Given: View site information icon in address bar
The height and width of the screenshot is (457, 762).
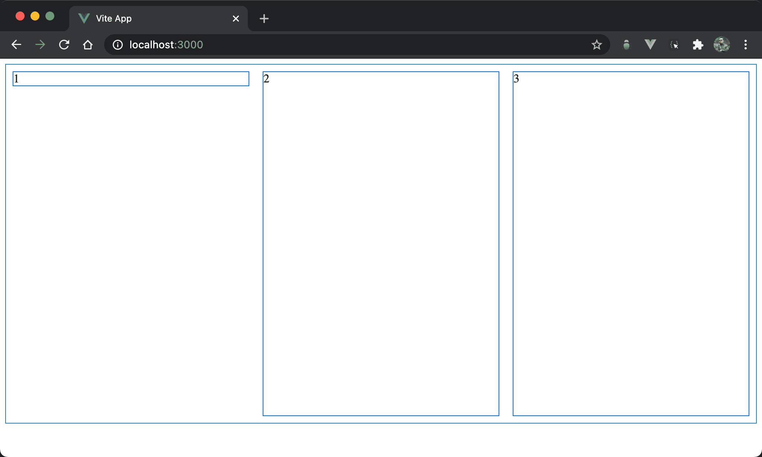Looking at the screenshot, I should 118,45.
